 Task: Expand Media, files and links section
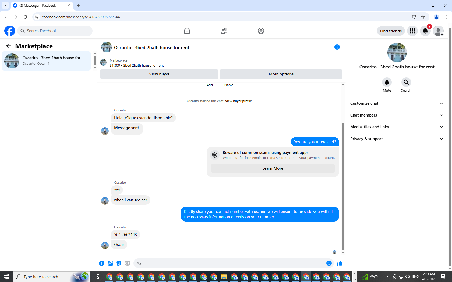coord(397,127)
